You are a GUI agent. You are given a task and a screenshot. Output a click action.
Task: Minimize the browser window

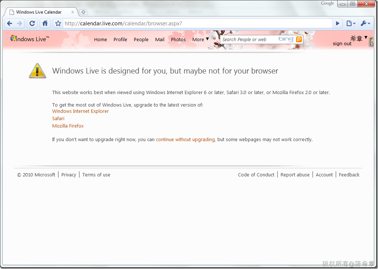click(342, 4)
